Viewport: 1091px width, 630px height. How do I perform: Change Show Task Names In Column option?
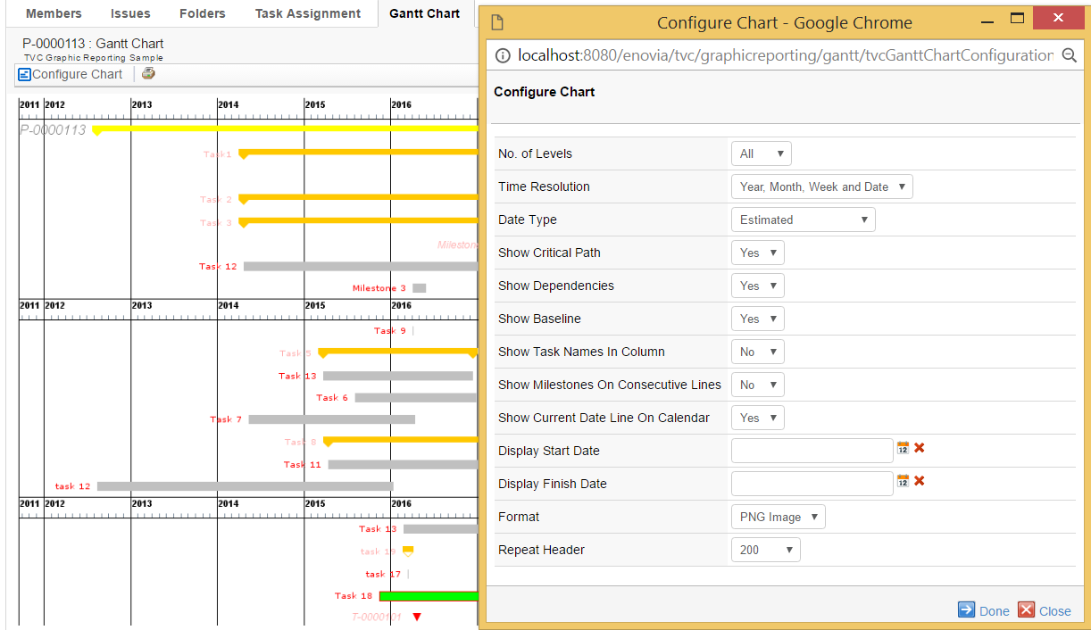pos(757,352)
